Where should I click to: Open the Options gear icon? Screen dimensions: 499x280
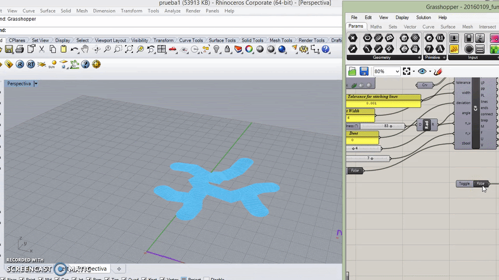pos(304,49)
